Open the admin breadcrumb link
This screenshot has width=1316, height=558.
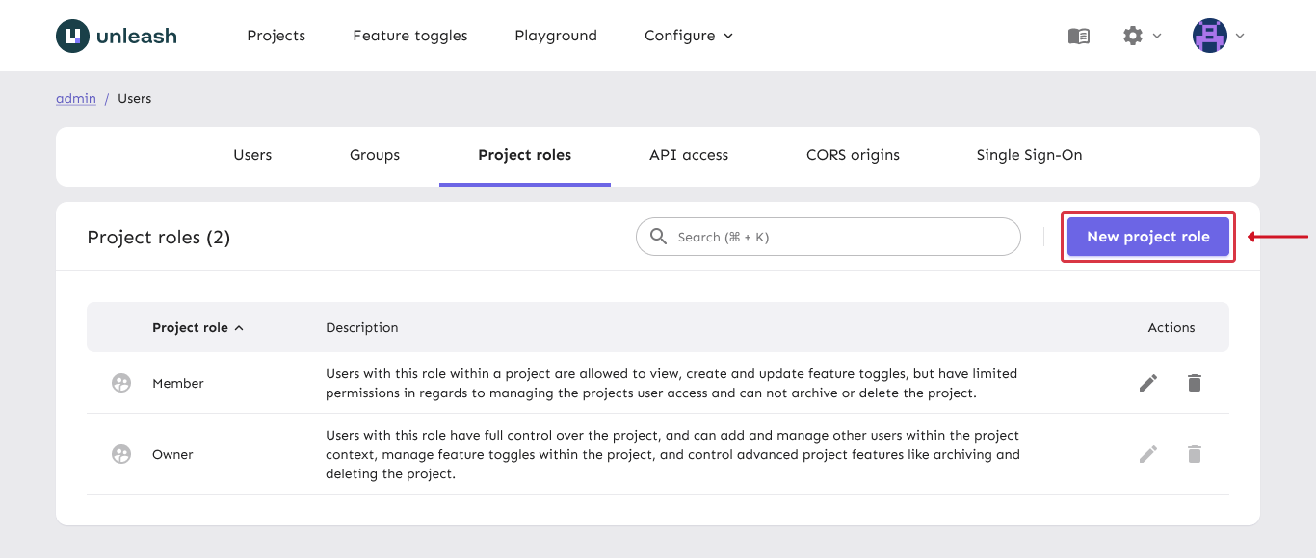pyautogui.click(x=75, y=98)
